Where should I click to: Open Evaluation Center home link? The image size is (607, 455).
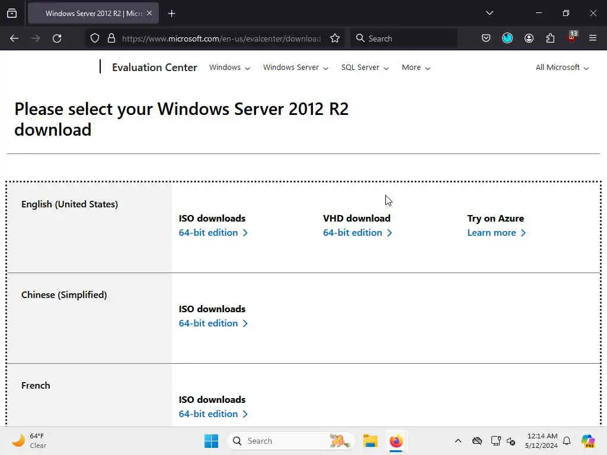click(x=155, y=68)
